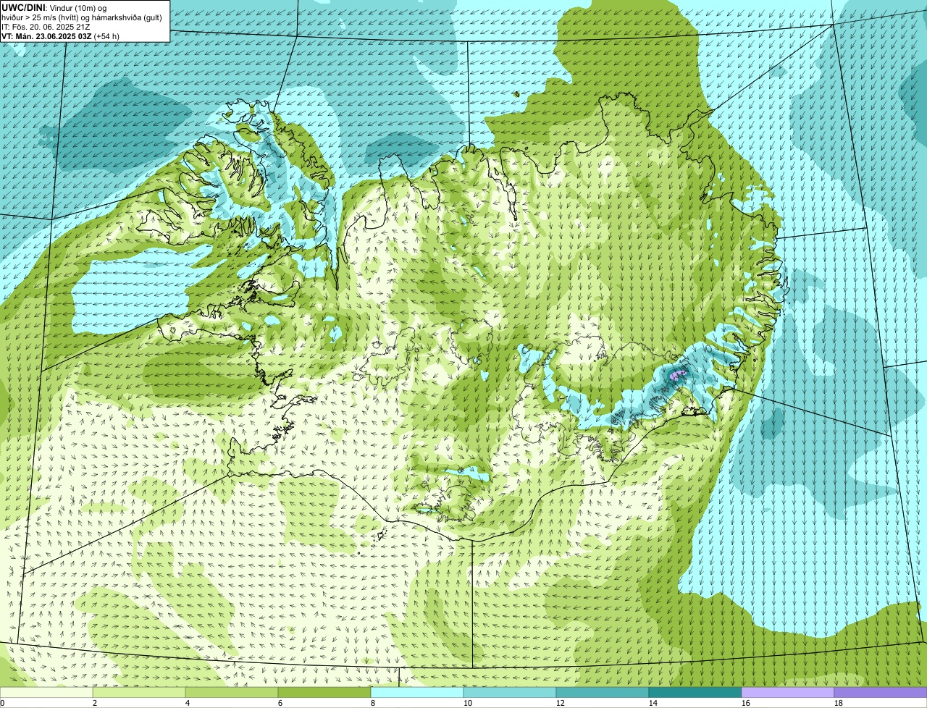Click the 8–10 m/s light cyan legend swatch
927x708 pixels.
point(417,692)
